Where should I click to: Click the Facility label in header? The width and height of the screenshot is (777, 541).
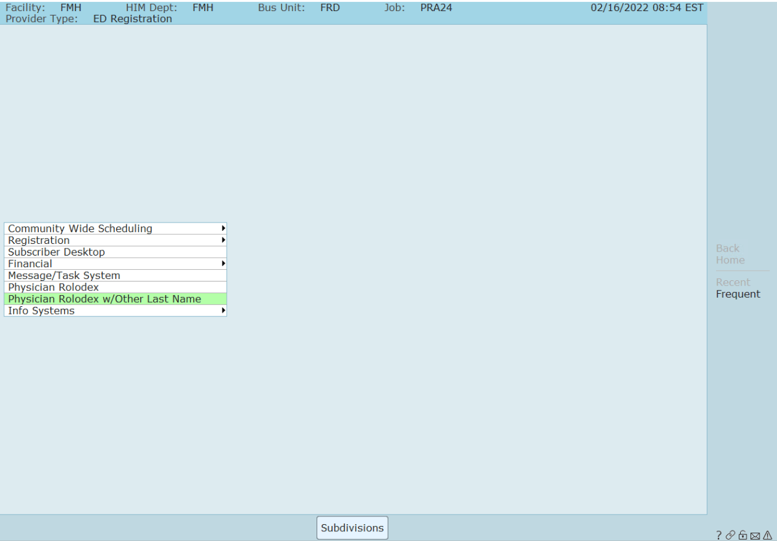(25, 8)
